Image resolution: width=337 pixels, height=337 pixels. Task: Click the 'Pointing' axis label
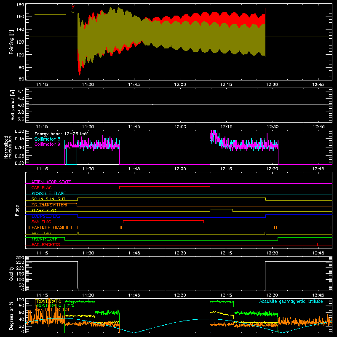(11, 42)
